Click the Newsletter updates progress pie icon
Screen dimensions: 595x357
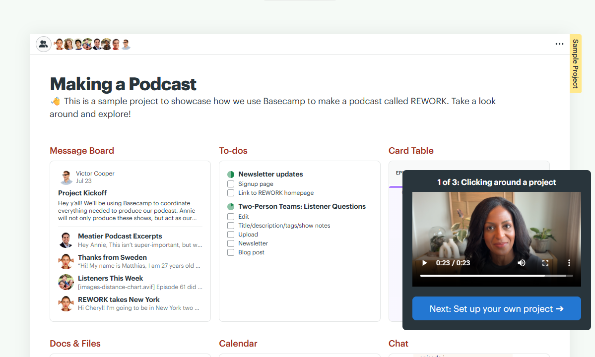(231, 175)
